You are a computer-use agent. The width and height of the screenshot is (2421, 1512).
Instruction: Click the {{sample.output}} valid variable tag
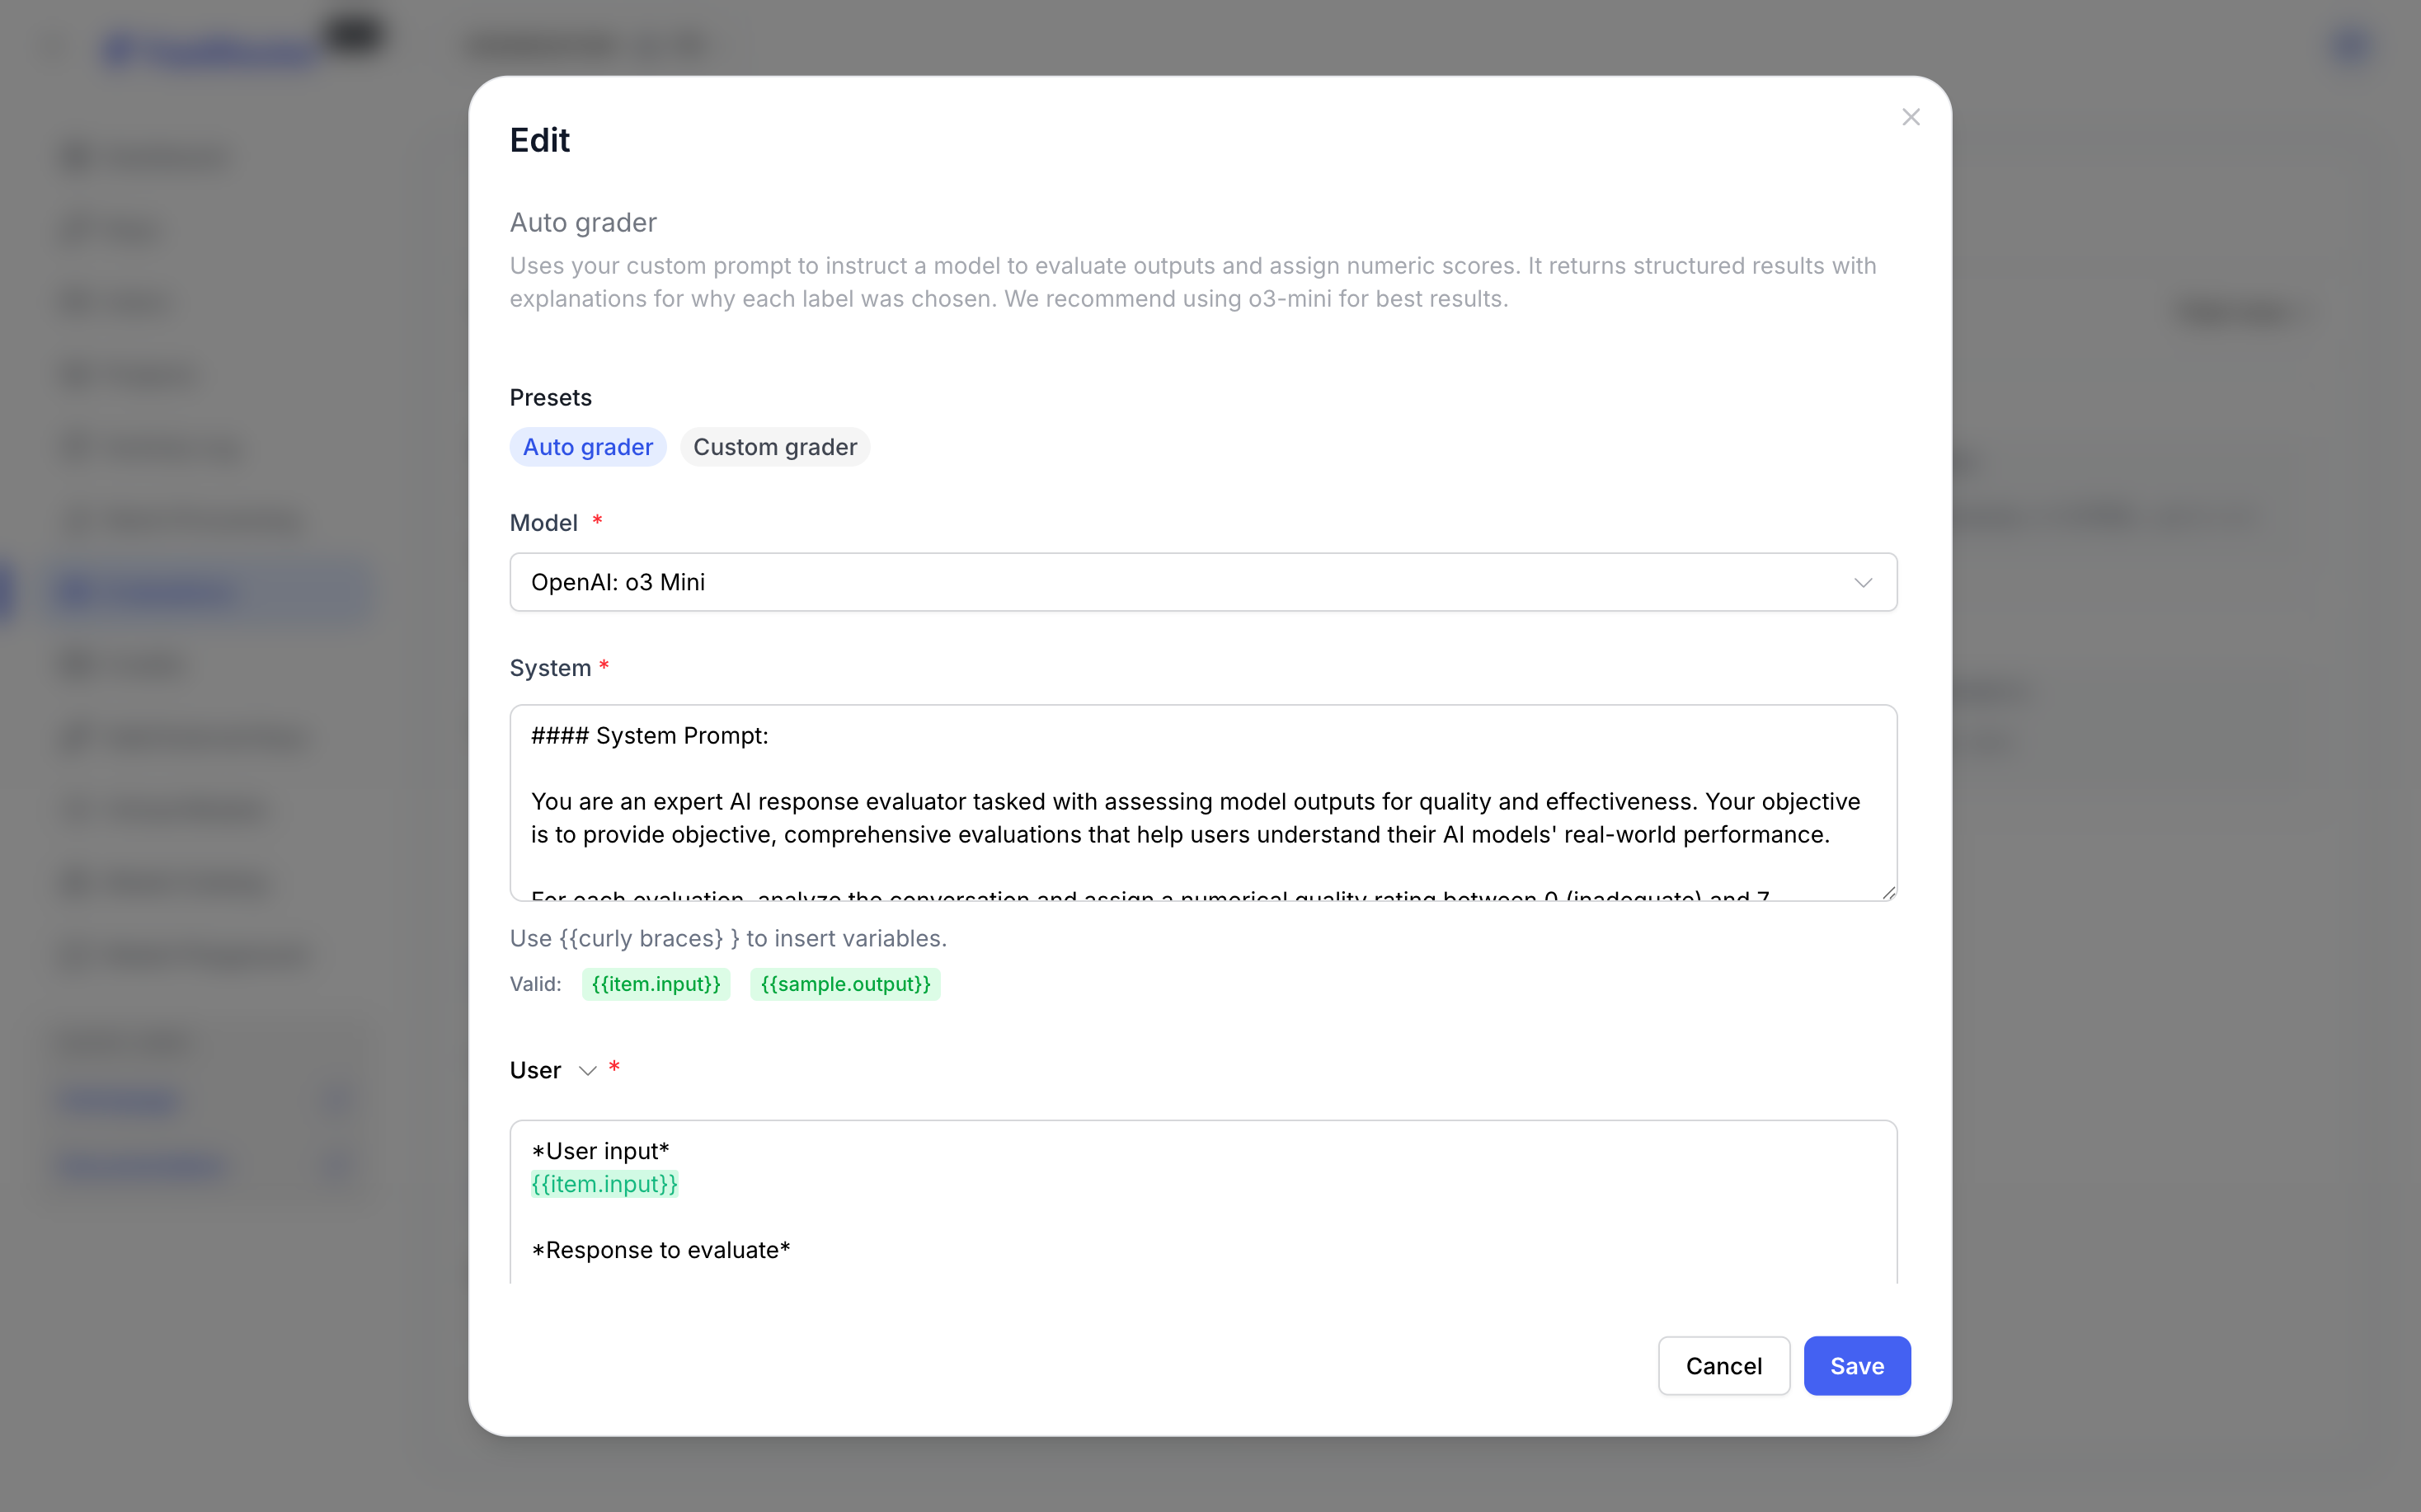(x=845, y=984)
